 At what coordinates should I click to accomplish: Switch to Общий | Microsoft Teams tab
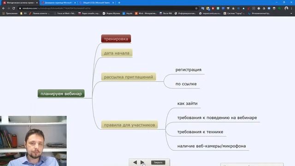(x=96, y=3)
